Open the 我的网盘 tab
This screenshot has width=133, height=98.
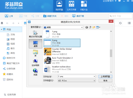[x=59, y=6]
